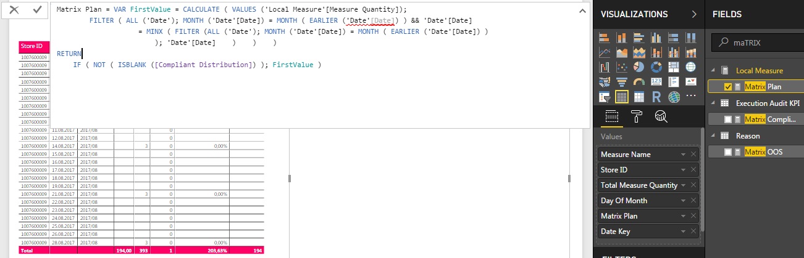Open Store ID field dropdown
Viewport: 804px width, 258px height.
(683, 170)
